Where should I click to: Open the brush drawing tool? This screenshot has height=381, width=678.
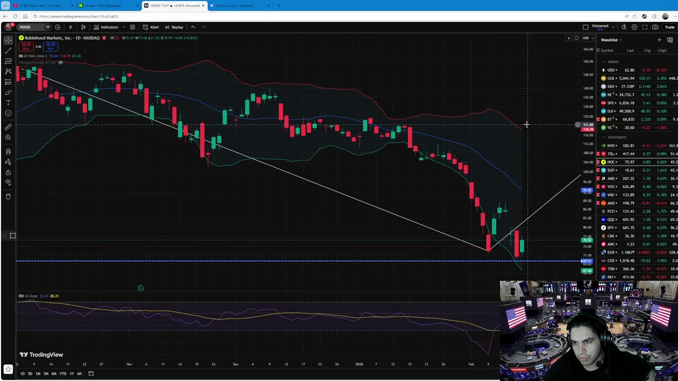click(8, 92)
